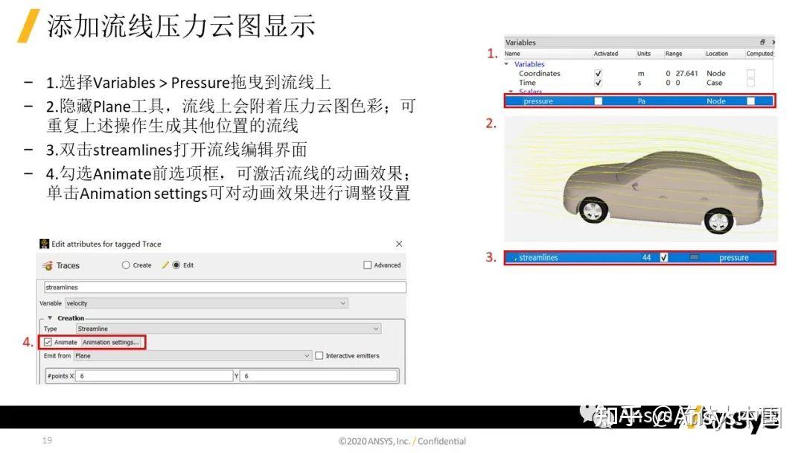Click the pencil icon beside Edit

165,265
